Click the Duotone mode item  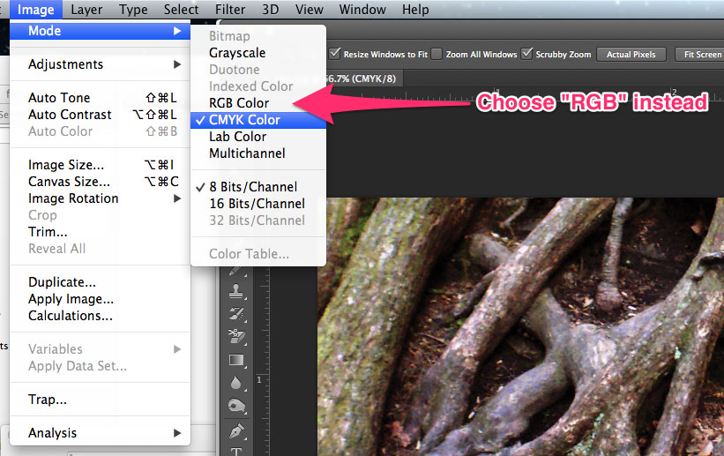point(258,70)
